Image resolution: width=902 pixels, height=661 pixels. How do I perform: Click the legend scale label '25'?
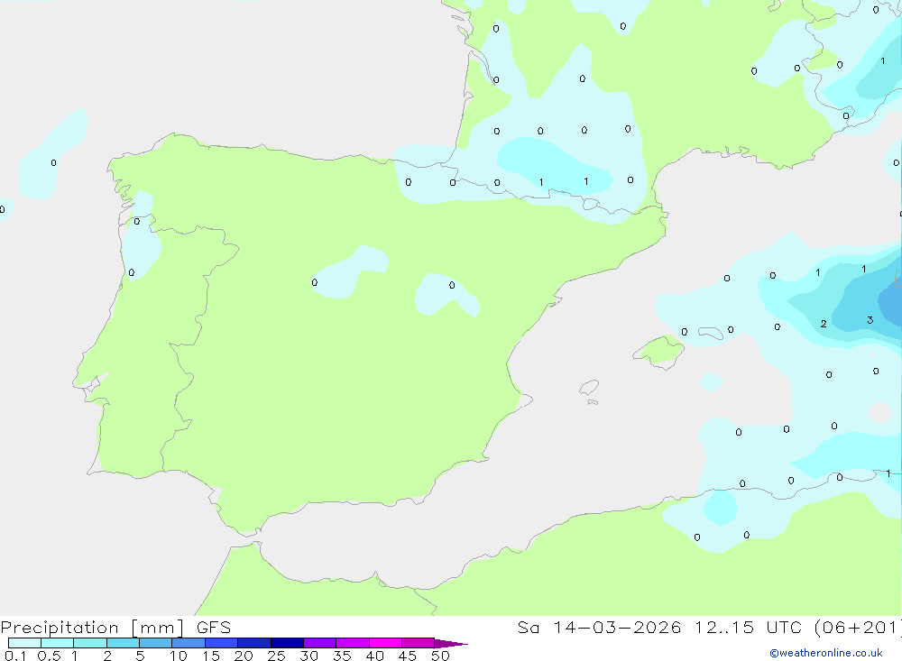click(x=276, y=656)
